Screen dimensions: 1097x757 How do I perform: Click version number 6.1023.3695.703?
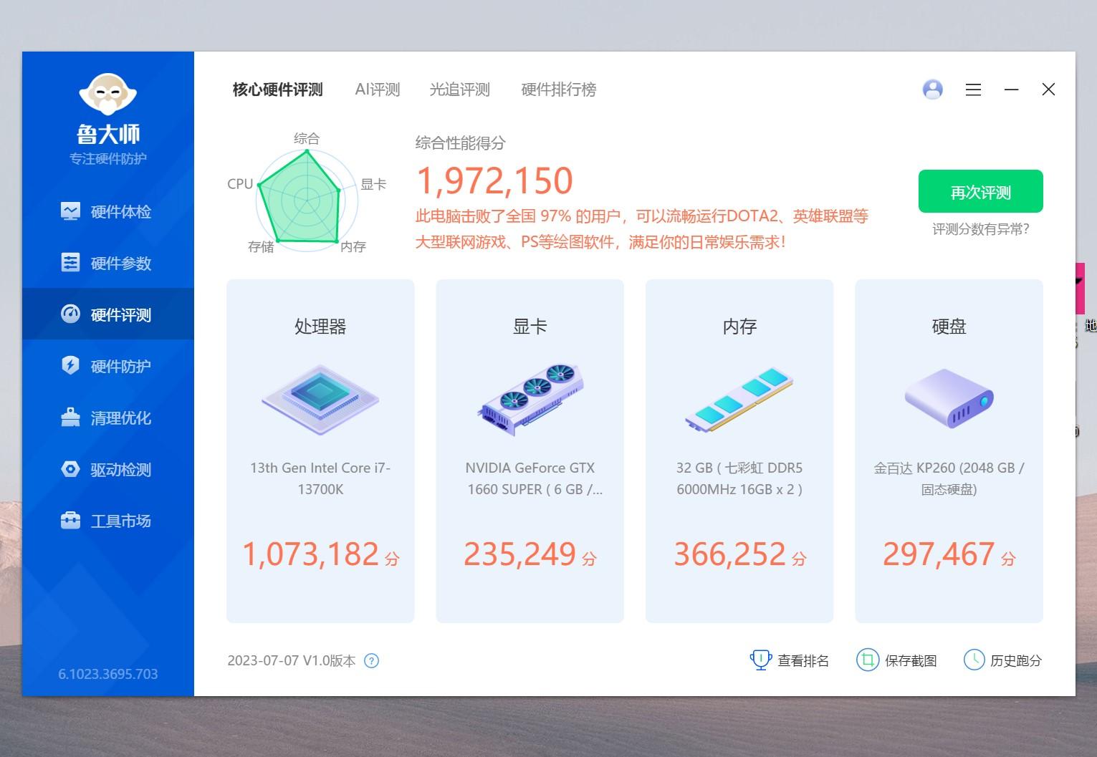coord(108,674)
